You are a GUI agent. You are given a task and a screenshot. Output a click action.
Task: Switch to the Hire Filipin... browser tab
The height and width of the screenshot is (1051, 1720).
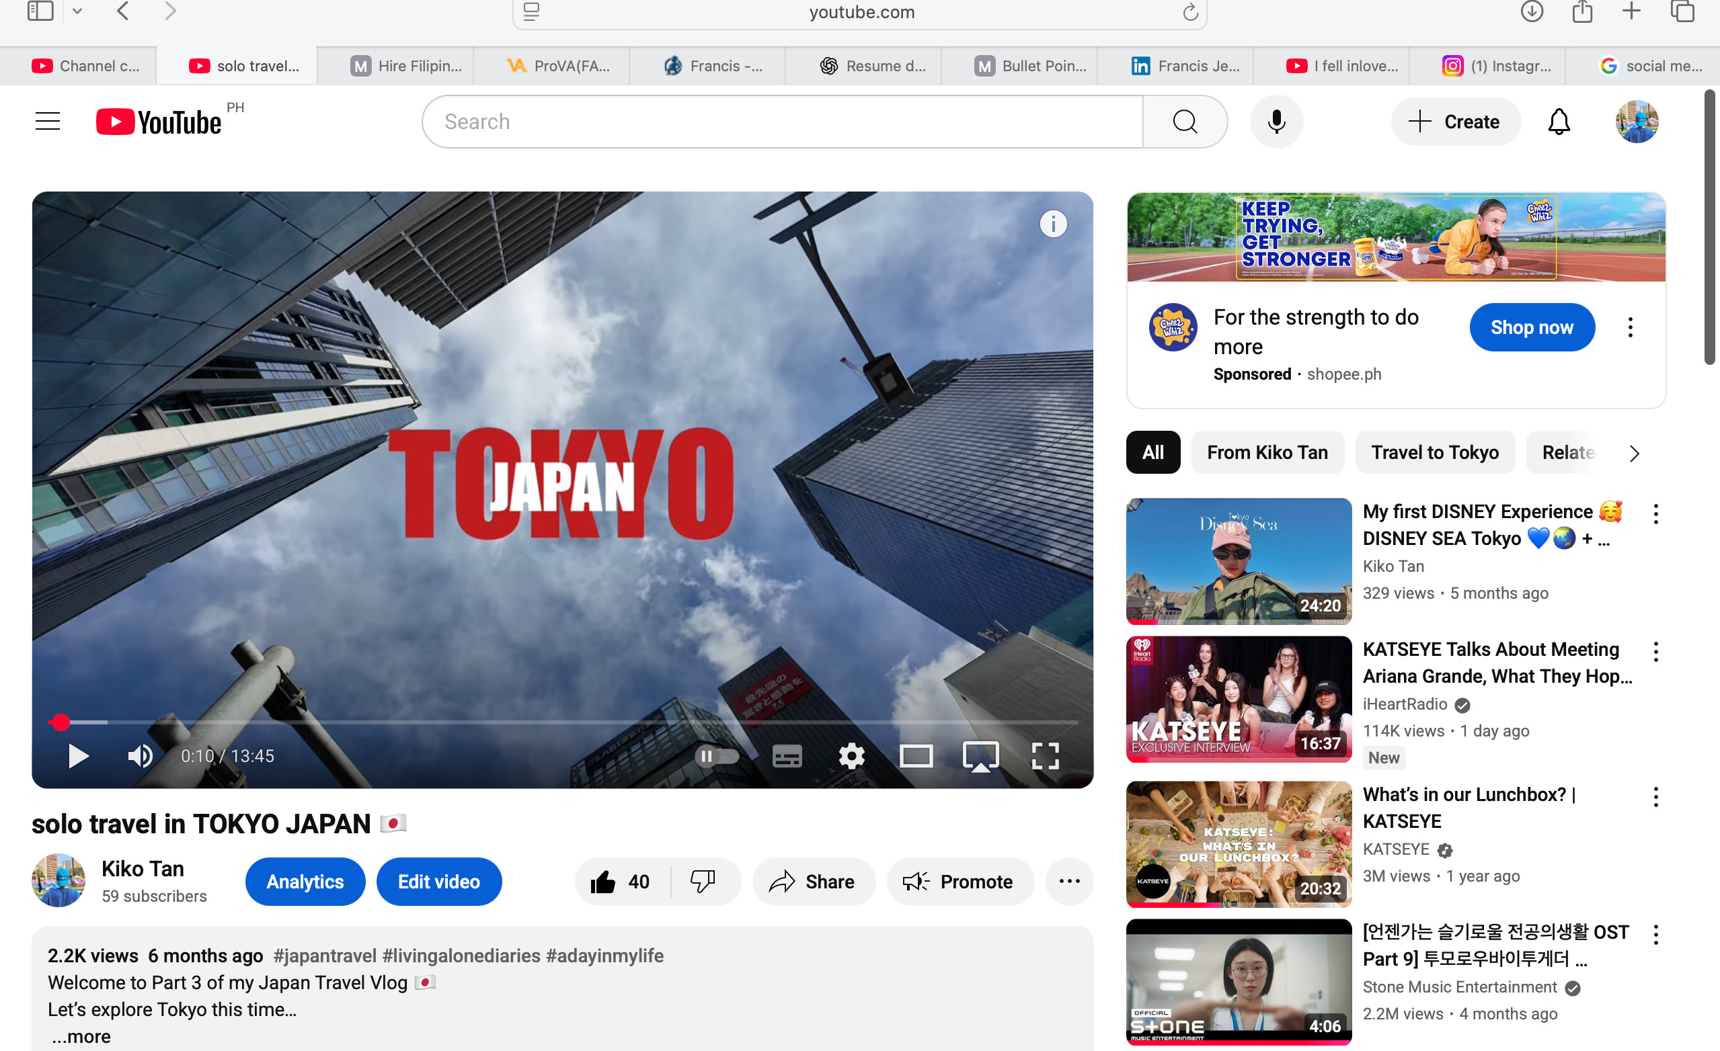pyautogui.click(x=405, y=67)
